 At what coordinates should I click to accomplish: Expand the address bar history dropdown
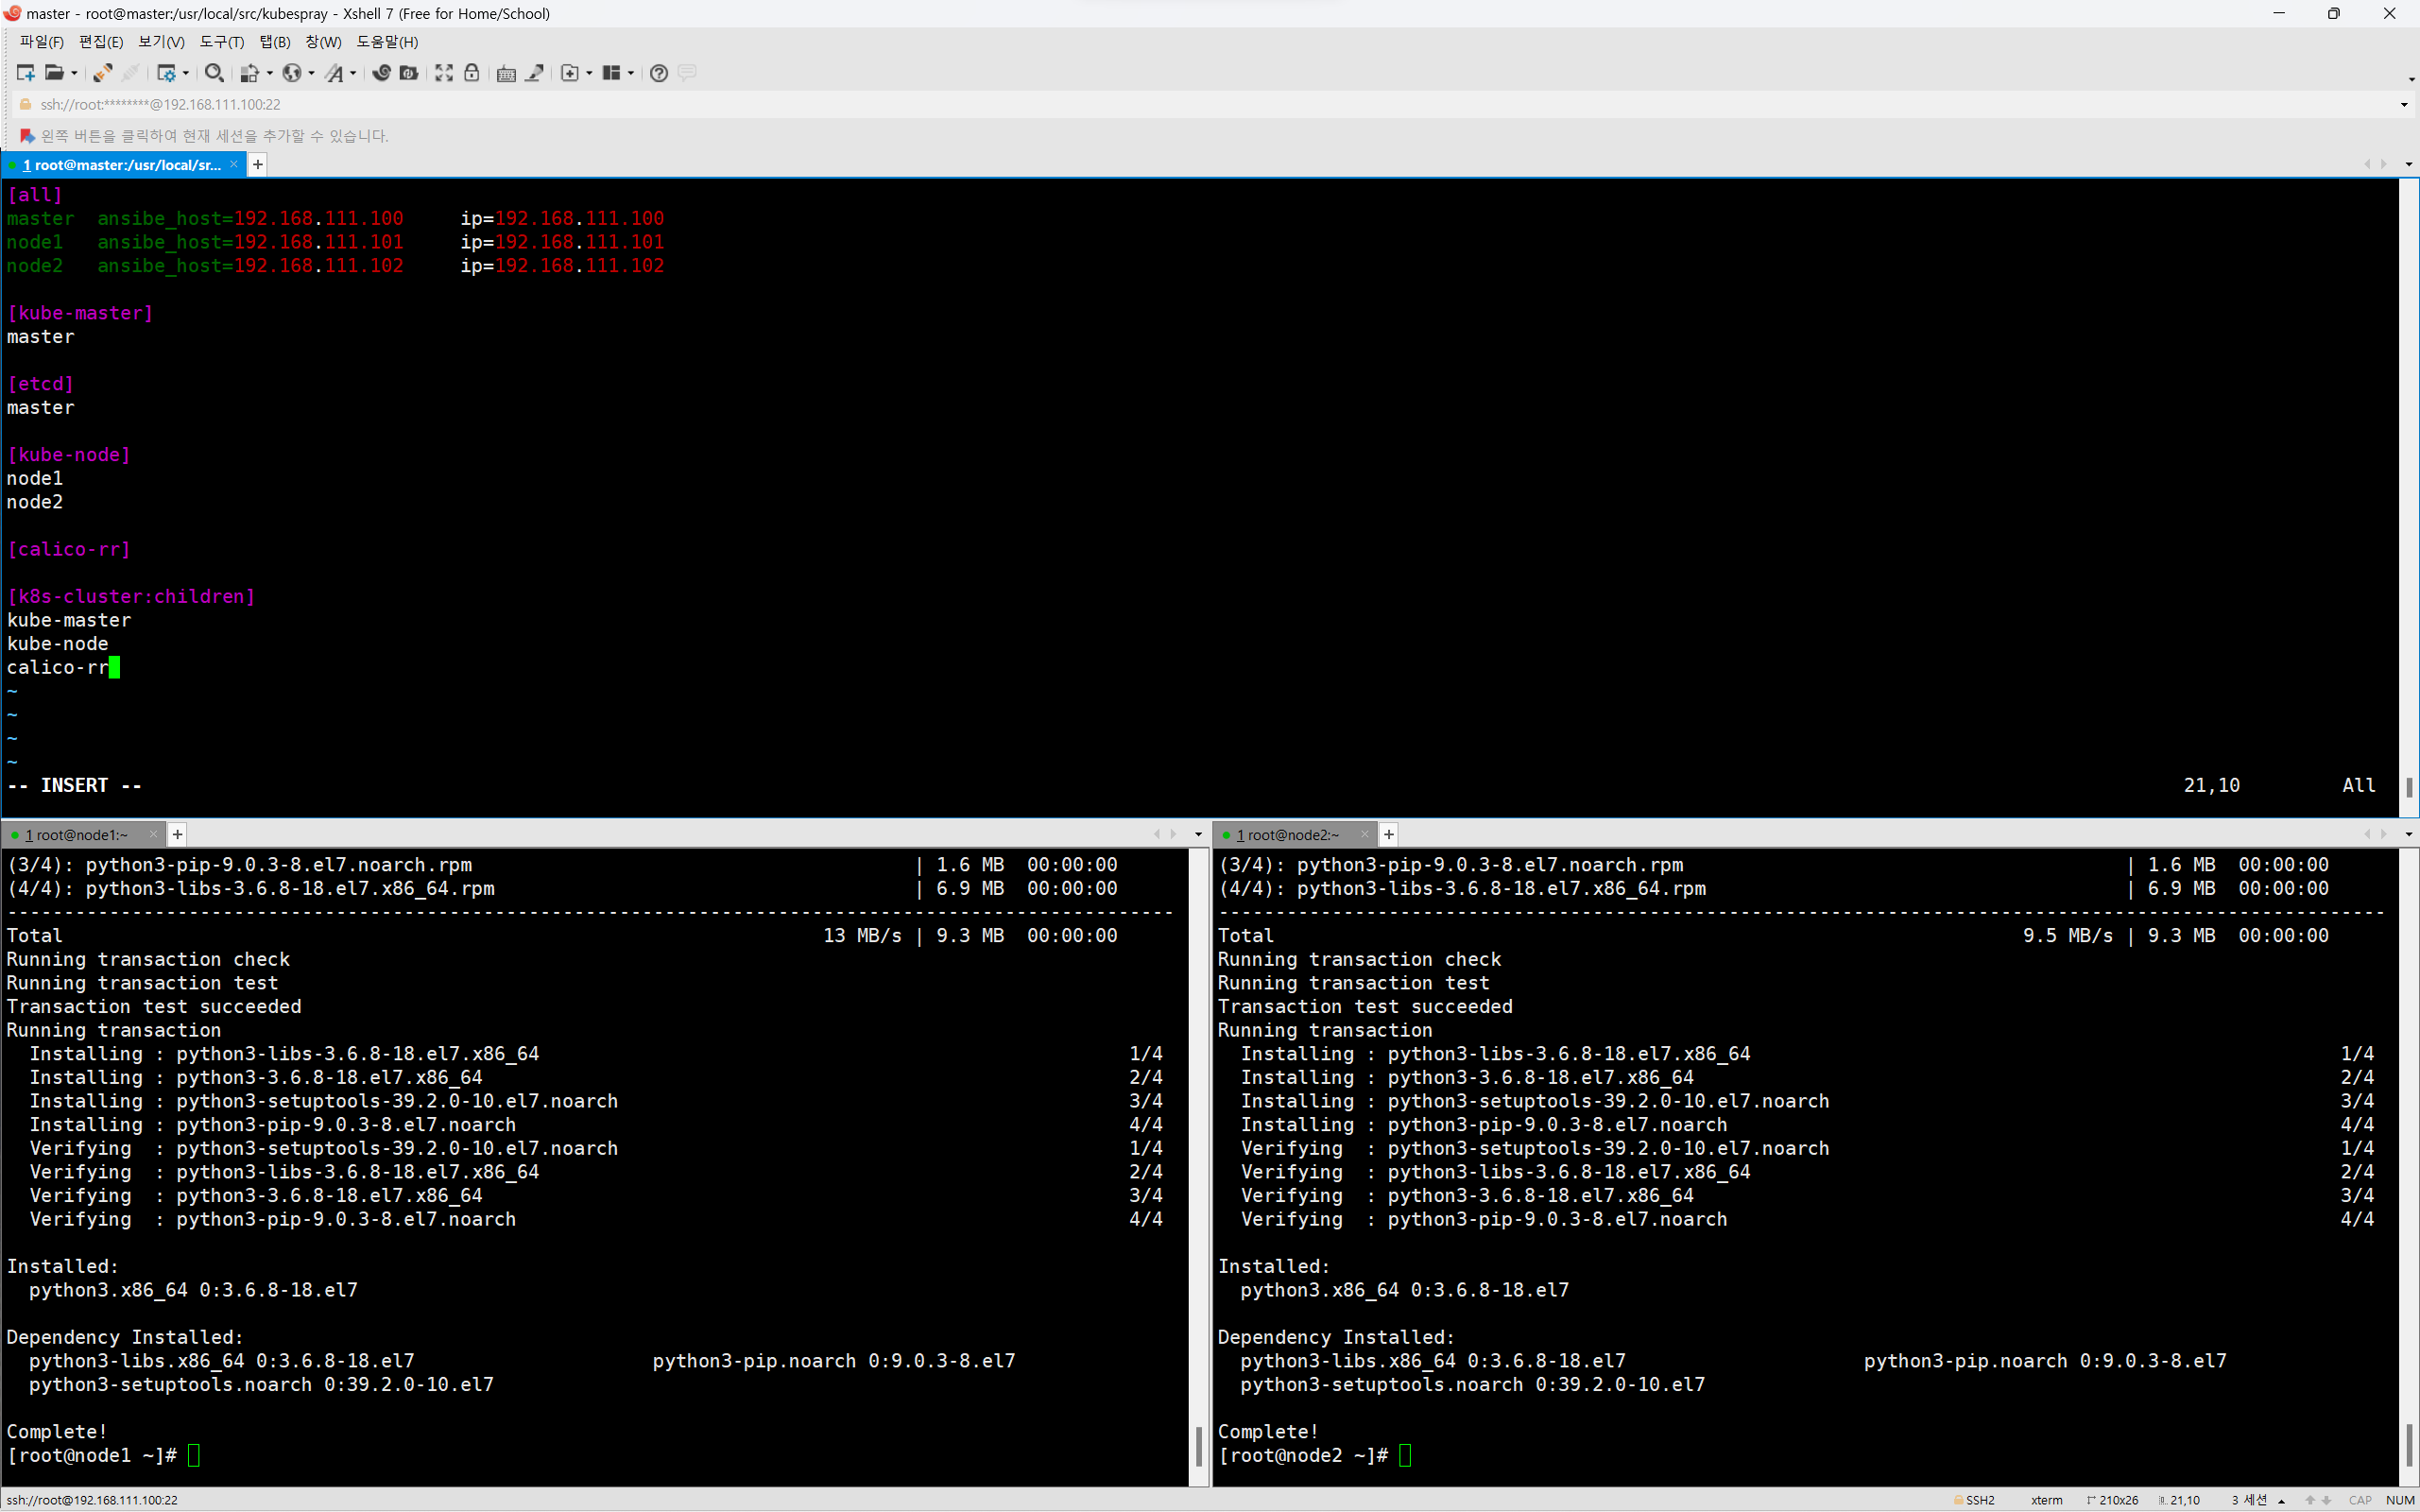tap(2404, 104)
